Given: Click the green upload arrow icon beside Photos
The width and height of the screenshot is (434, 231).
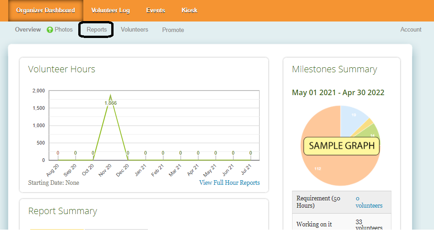Looking at the screenshot, I should [50, 30].
